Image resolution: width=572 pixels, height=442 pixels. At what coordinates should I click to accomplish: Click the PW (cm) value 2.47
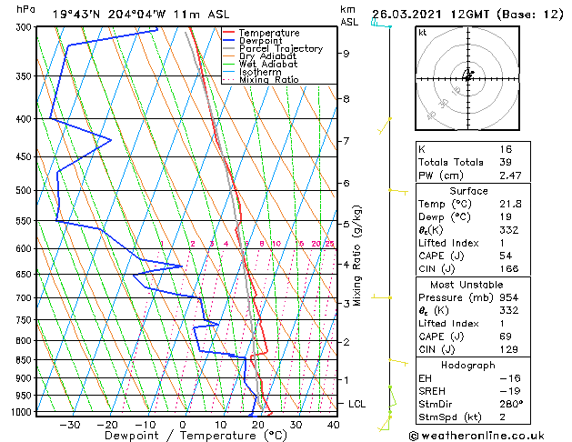point(510,176)
